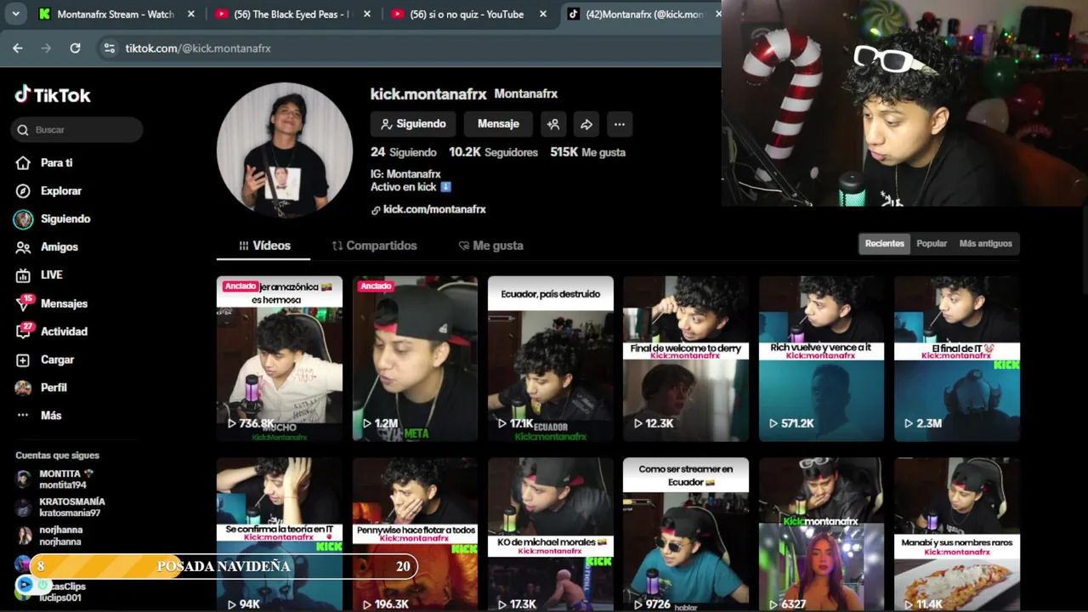Open the Mensajes icon with badge 15

pyautogui.click(x=24, y=303)
